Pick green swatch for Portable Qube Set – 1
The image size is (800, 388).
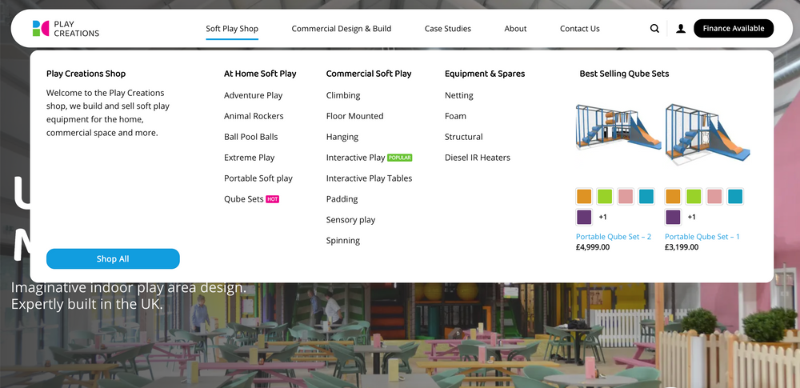[x=694, y=197]
